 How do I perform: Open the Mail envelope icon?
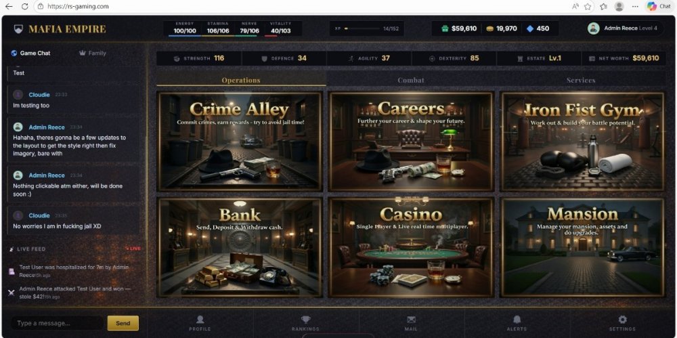pos(411,320)
